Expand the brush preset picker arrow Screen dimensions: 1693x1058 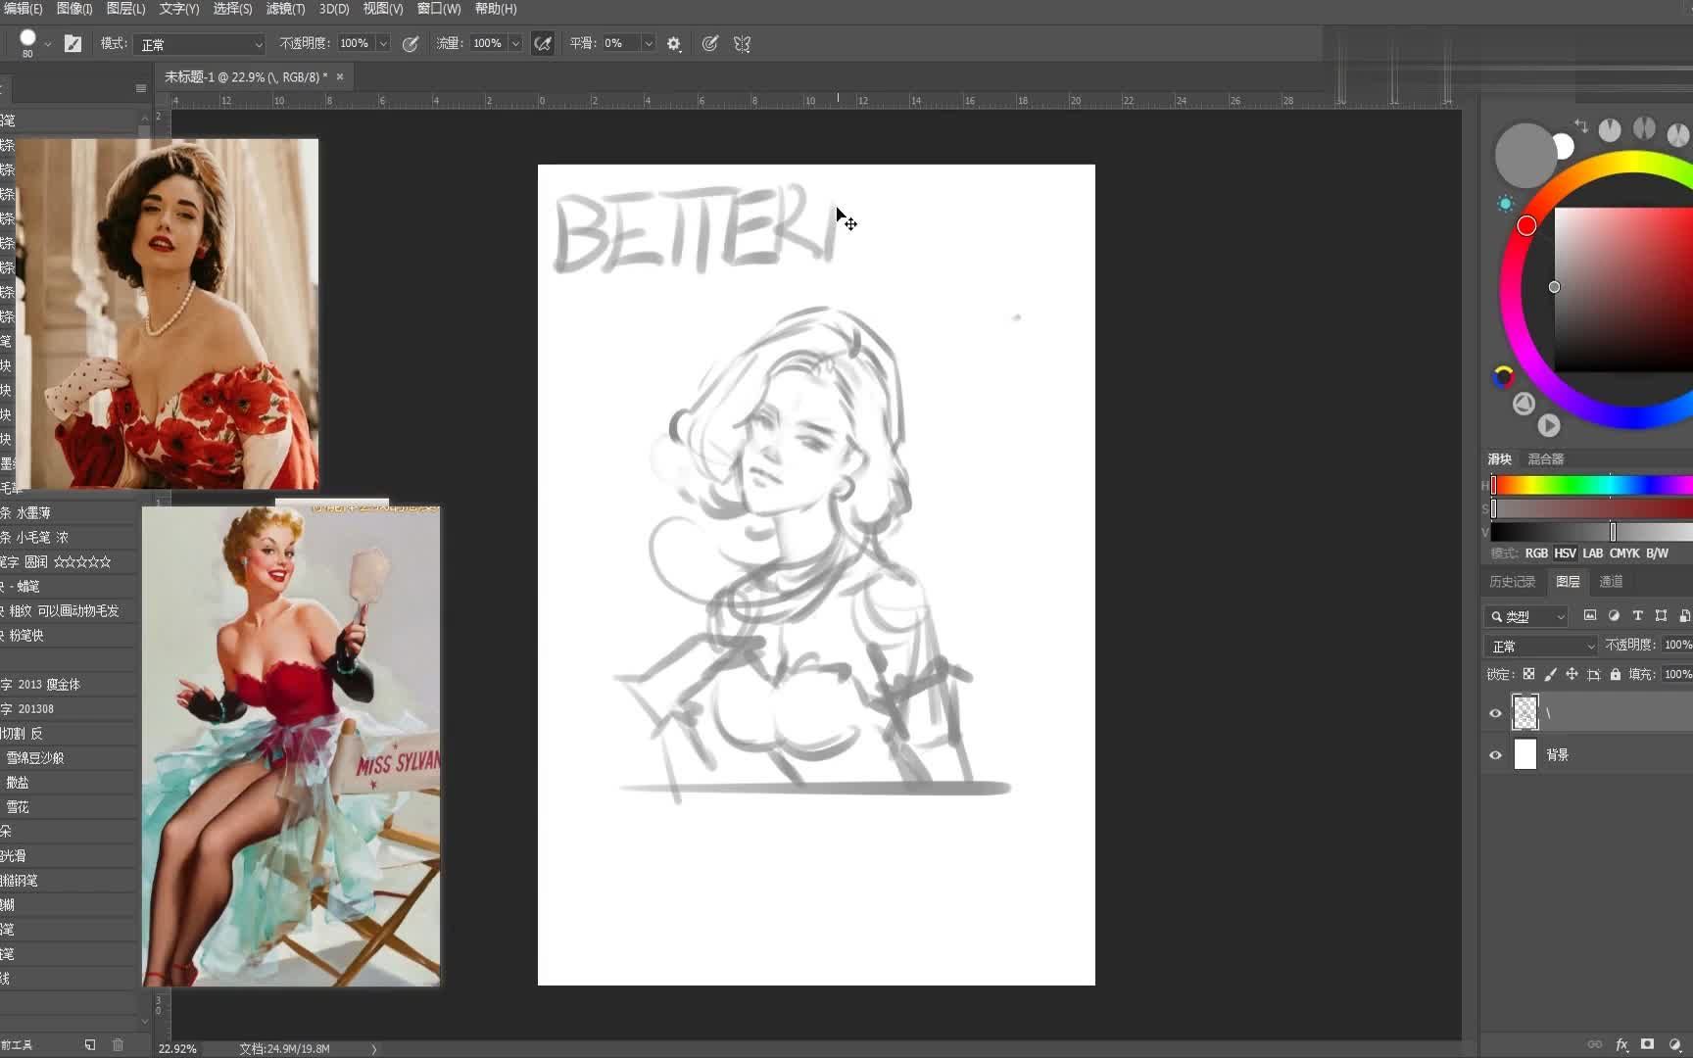[x=47, y=44]
